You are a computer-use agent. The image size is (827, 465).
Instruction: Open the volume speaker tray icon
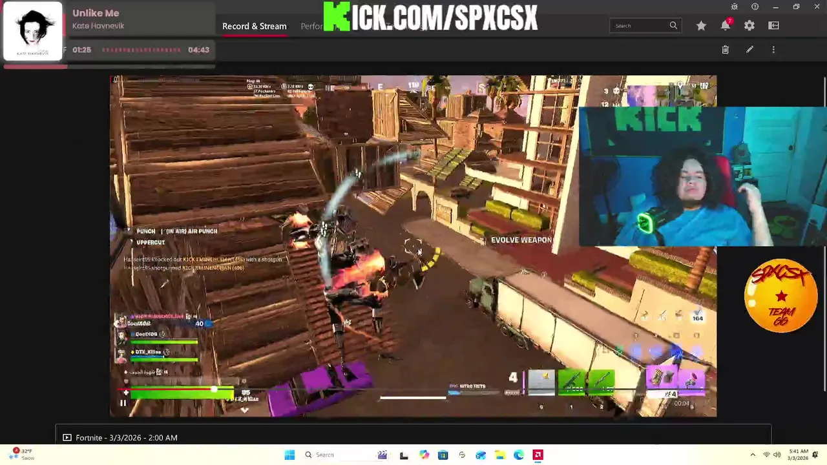tap(777, 455)
